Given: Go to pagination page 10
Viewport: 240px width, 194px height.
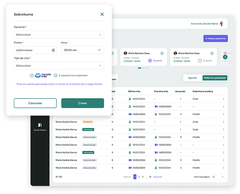Looking at the screenshot, I should 150,177.
